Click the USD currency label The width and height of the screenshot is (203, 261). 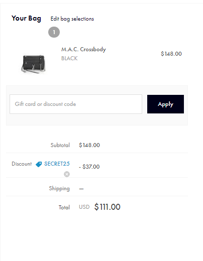click(84, 207)
